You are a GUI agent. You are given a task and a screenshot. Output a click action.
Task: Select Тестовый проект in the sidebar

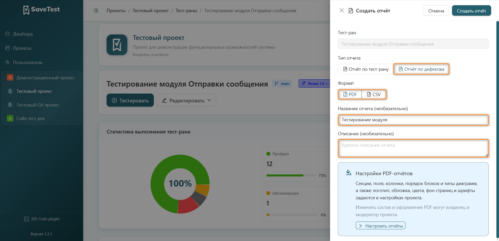click(x=42, y=91)
